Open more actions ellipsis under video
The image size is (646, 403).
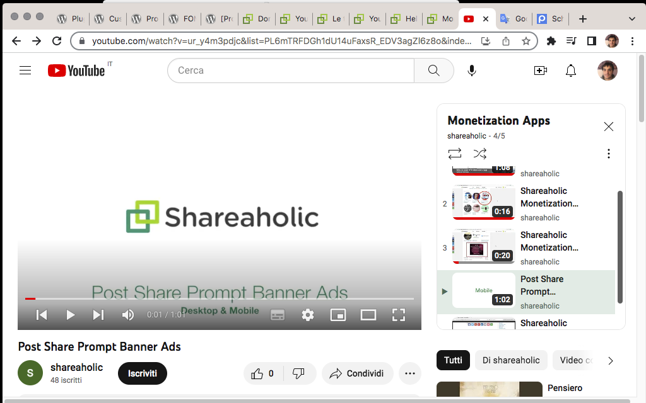(410, 373)
